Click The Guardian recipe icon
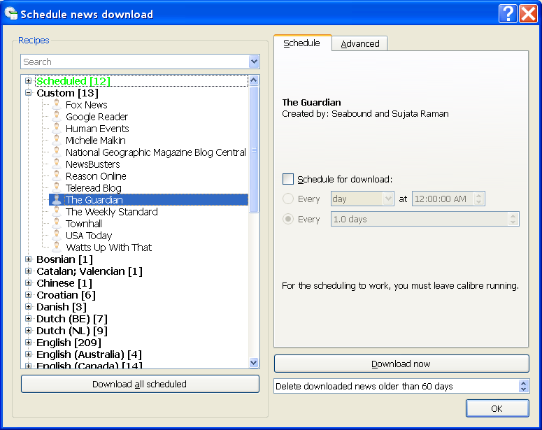Viewport: 542px width, 430px height. [x=57, y=199]
